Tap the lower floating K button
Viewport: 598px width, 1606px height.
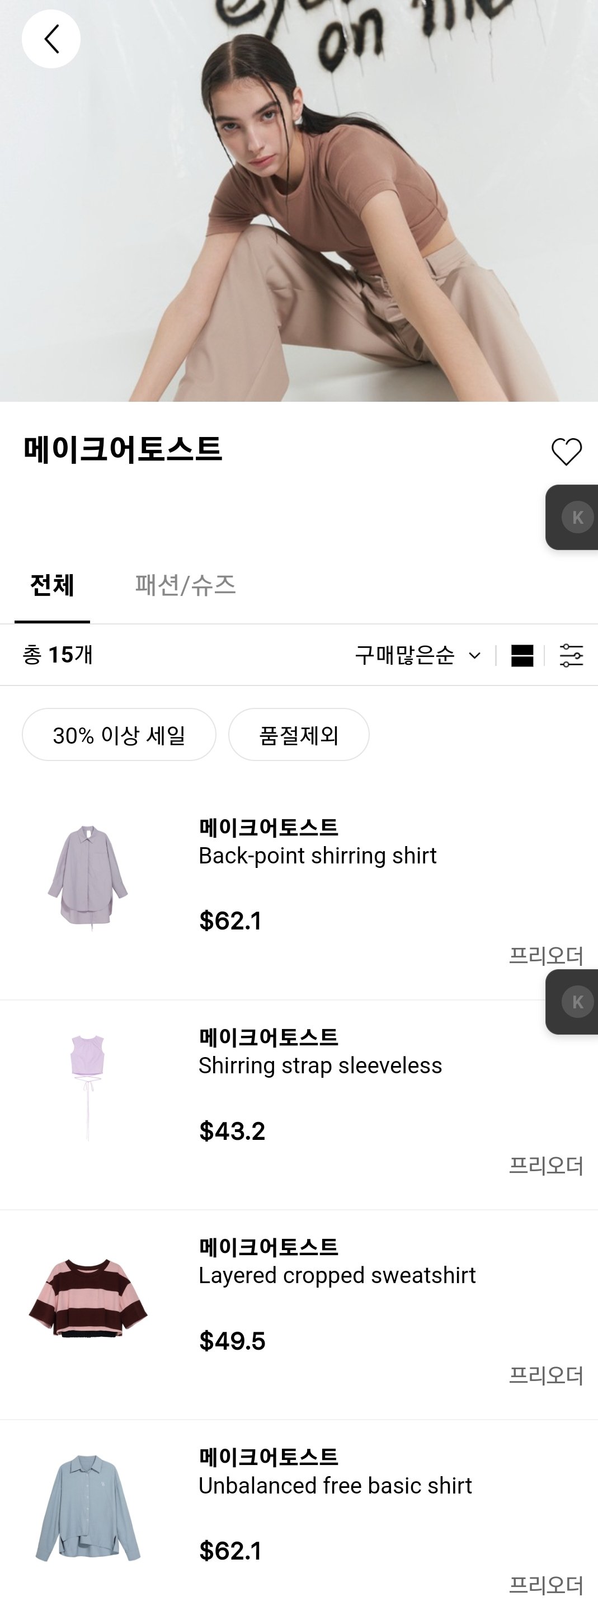point(577,1002)
